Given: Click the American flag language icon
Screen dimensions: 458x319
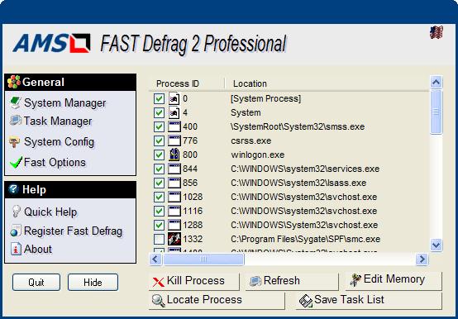Looking at the screenshot, I should (437, 32).
